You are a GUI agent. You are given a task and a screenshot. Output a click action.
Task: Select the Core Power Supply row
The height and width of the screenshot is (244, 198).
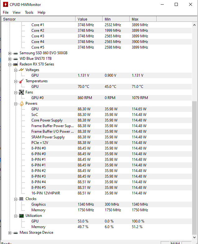pos(111,120)
